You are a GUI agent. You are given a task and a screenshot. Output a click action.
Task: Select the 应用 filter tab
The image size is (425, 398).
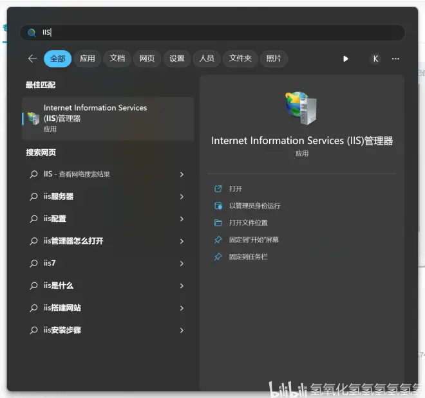click(x=88, y=59)
